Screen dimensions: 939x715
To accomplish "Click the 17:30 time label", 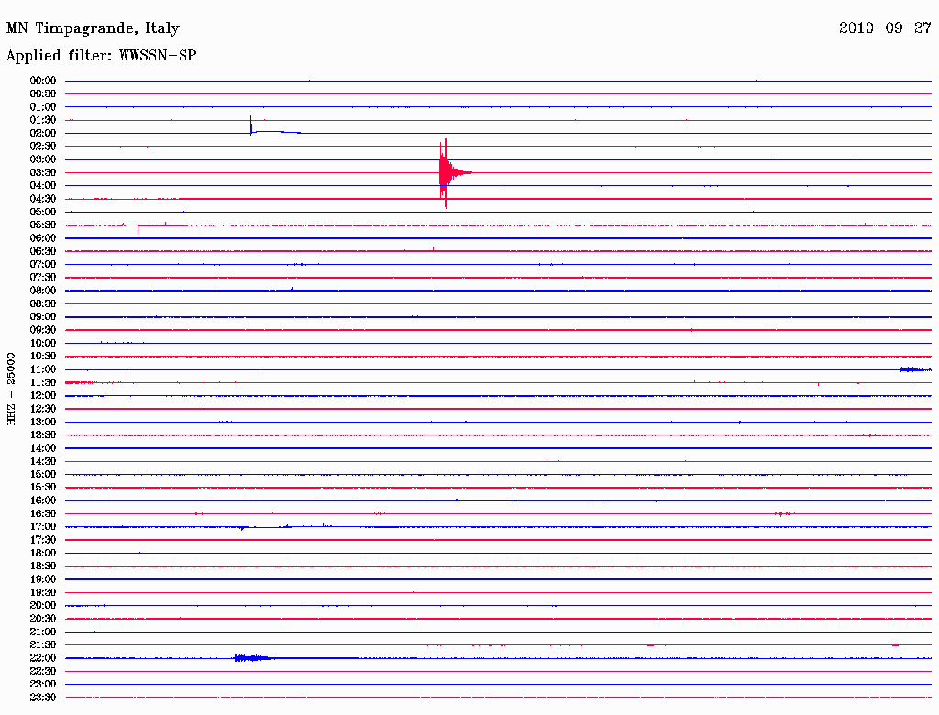I will point(43,540).
